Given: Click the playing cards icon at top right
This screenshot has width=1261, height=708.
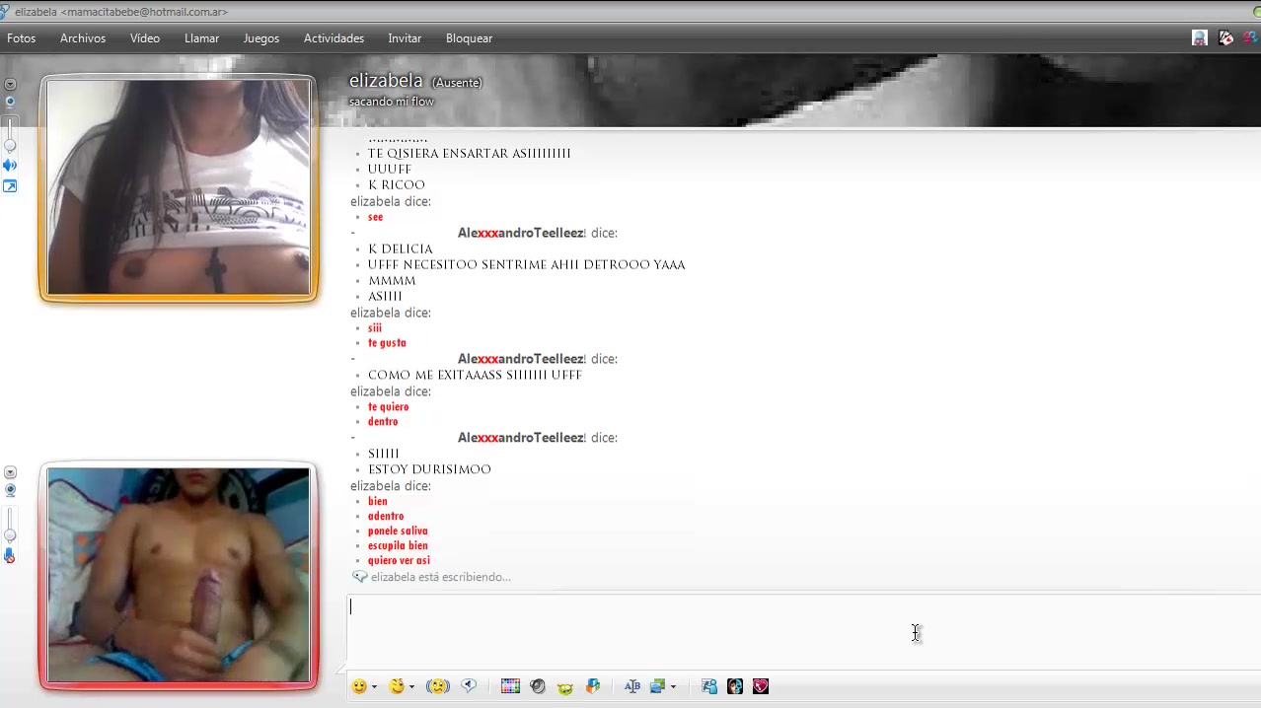Looking at the screenshot, I should (1225, 38).
